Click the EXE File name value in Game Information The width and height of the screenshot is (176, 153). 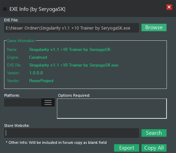74,65
